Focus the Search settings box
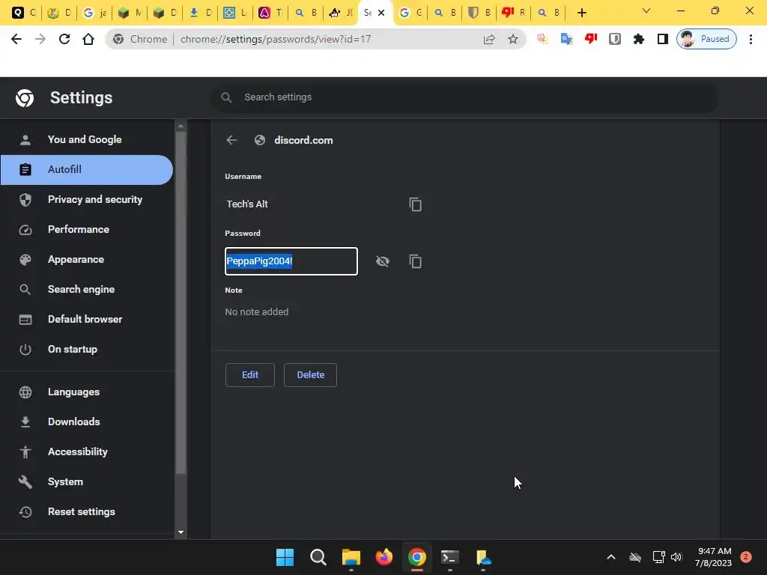 tap(464, 97)
